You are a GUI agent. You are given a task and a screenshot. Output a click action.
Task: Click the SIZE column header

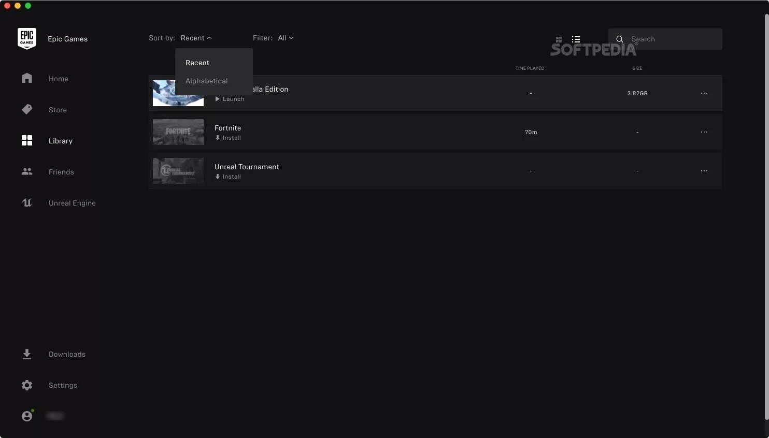pyautogui.click(x=637, y=68)
